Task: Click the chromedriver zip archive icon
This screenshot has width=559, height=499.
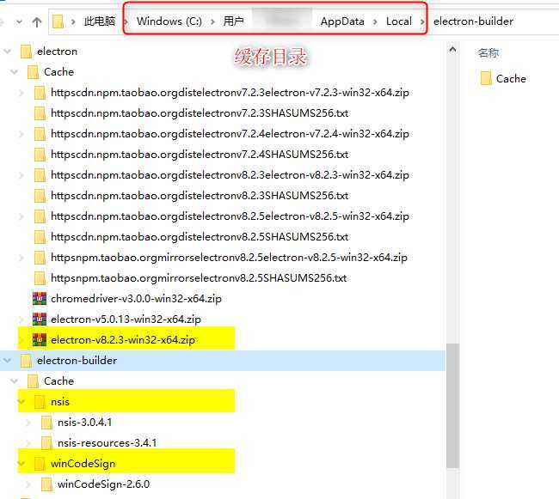Action: (40, 299)
